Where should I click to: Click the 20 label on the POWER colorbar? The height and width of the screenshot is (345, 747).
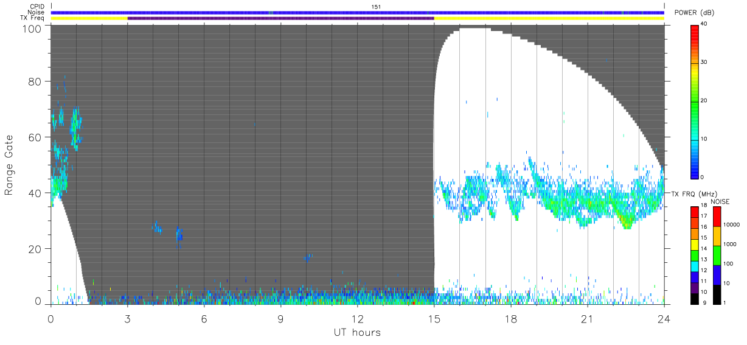703,100
